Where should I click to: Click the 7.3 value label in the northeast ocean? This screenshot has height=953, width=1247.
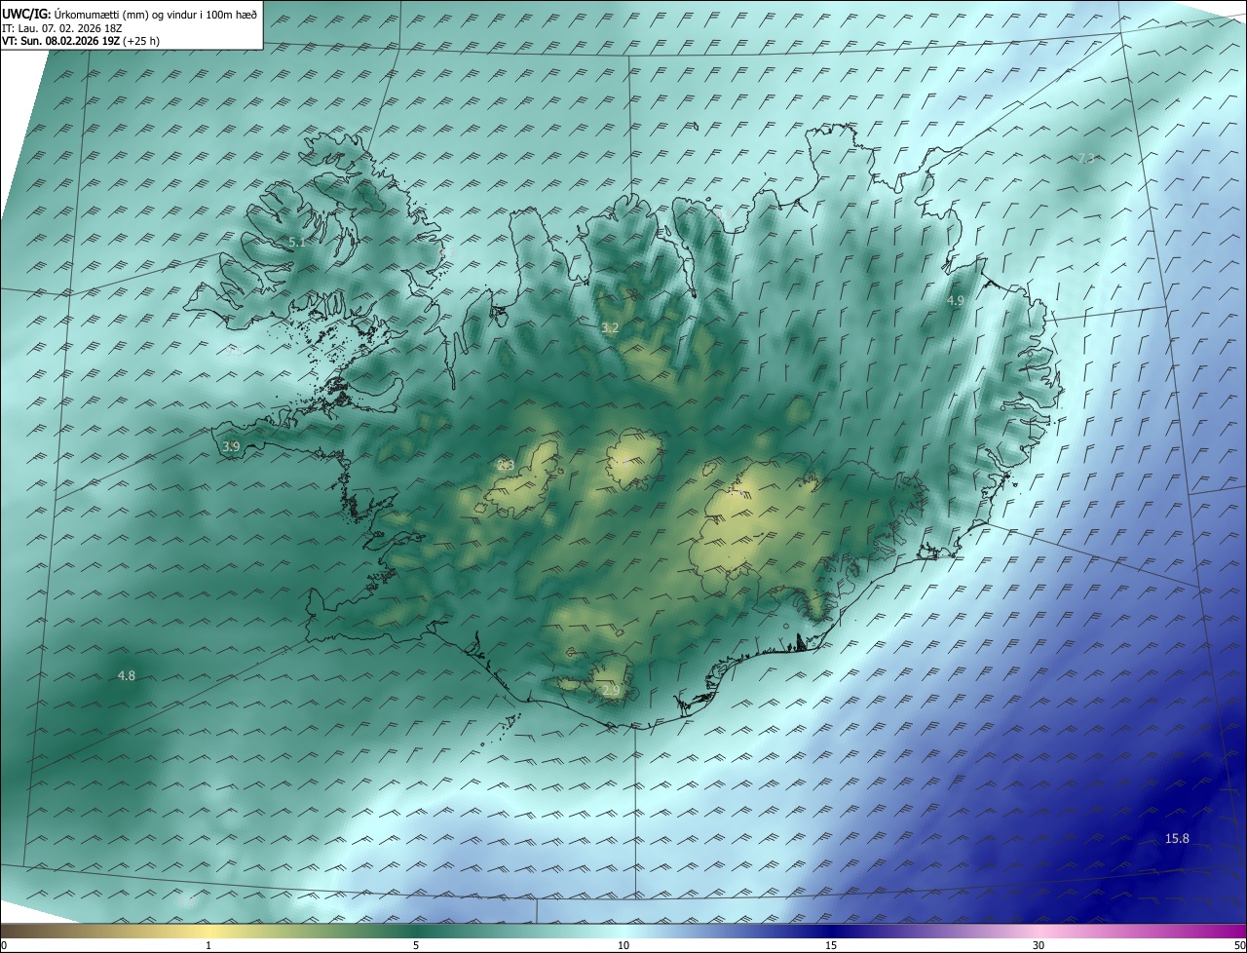point(1087,158)
